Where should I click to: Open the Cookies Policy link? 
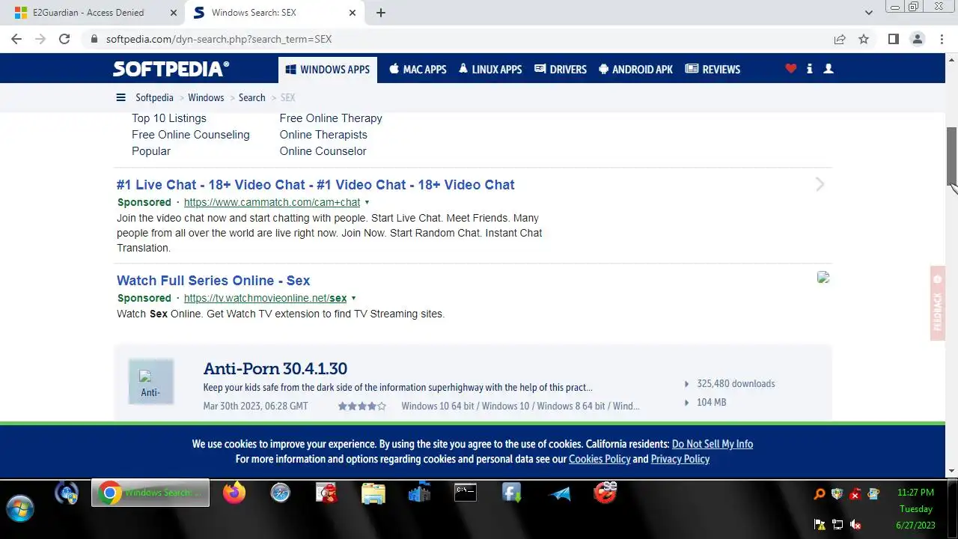click(x=599, y=459)
